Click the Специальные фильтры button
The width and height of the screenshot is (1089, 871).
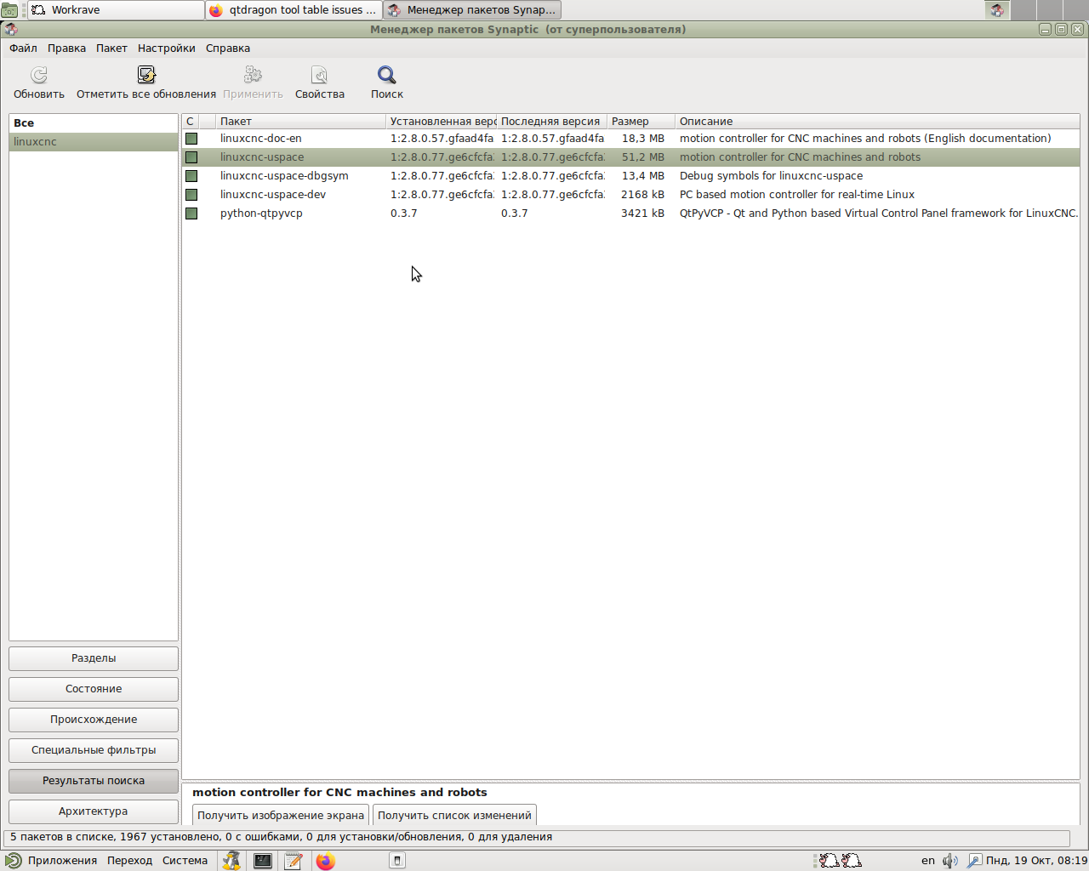click(x=94, y=750)
